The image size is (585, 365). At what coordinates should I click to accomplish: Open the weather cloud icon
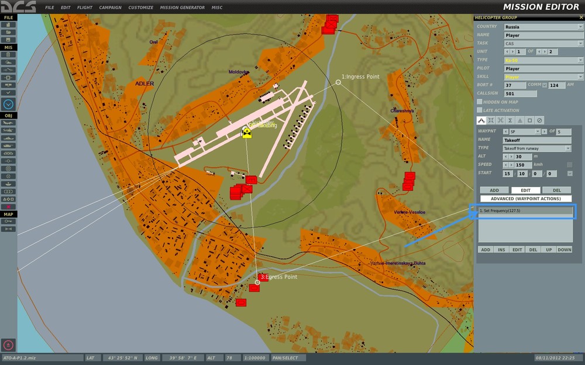click(8, 62)
